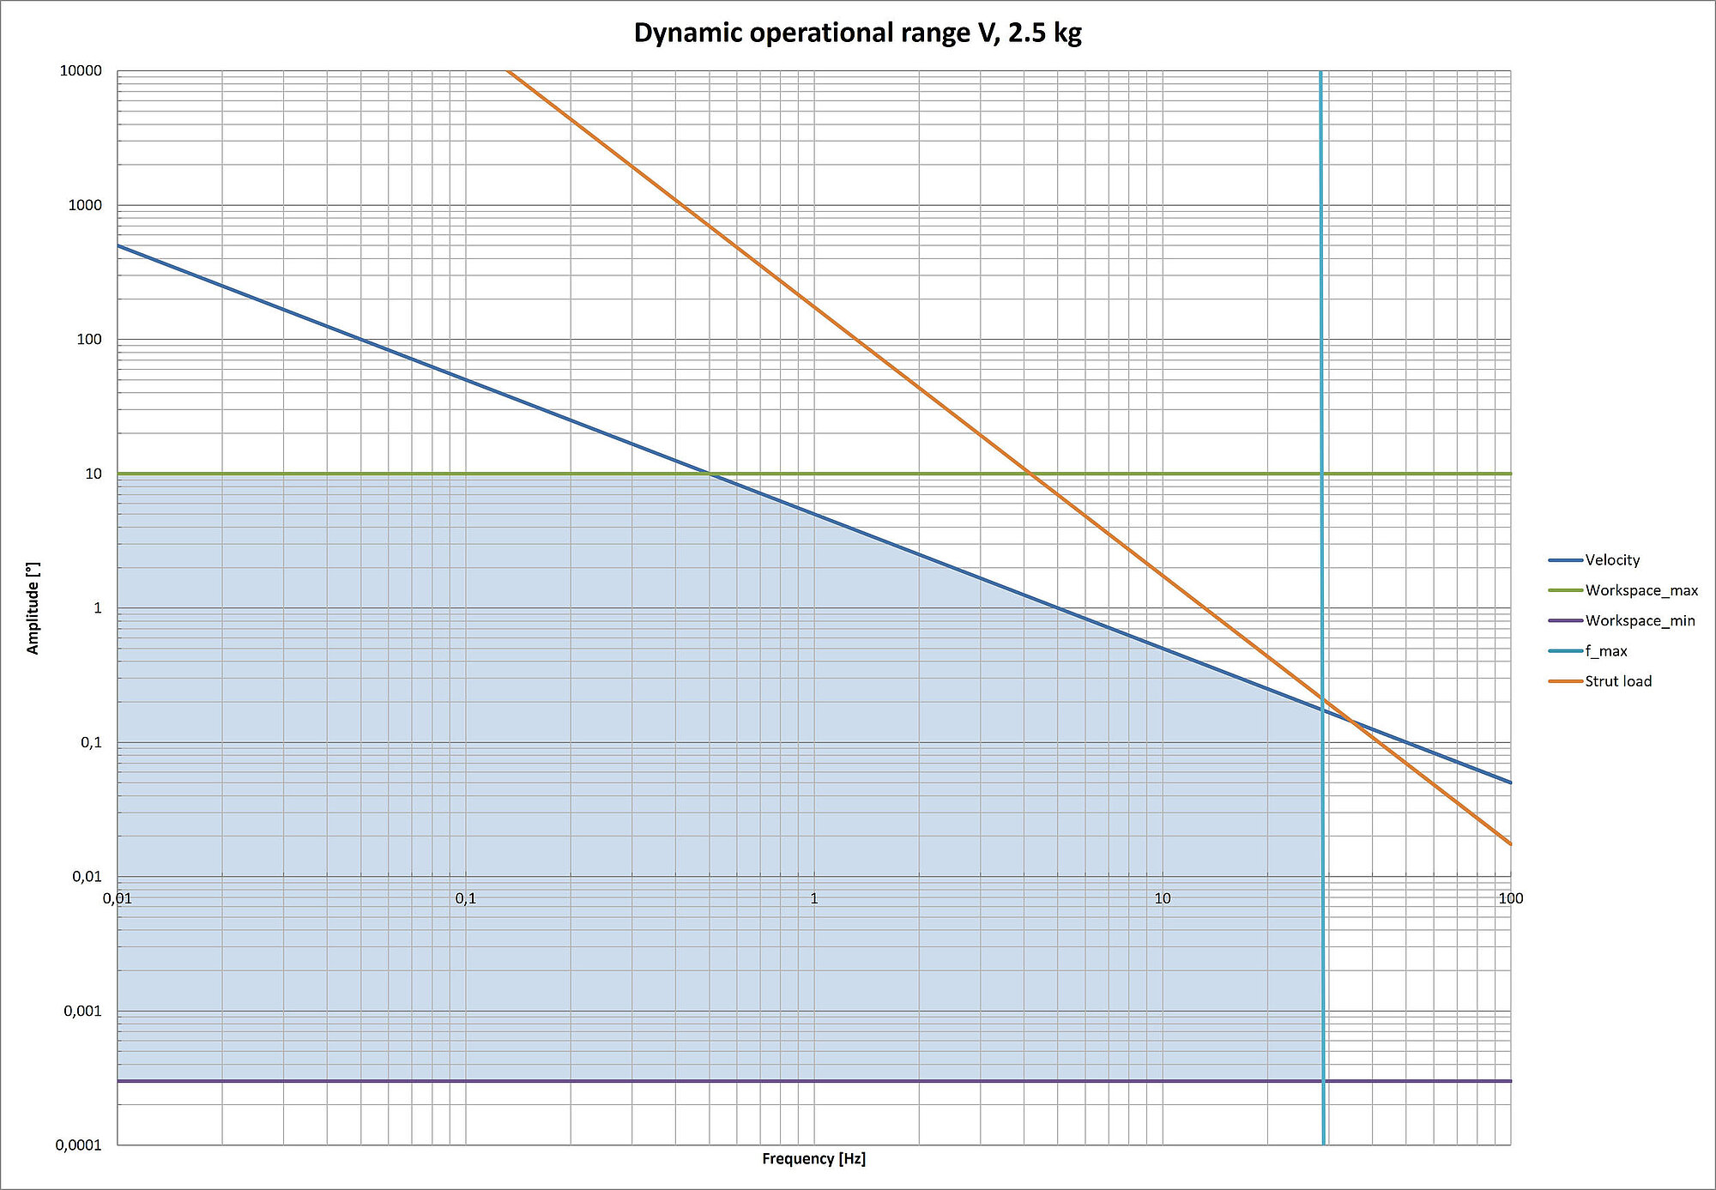Click the 0,0001 label on vertical axis

coord(78,1145)
